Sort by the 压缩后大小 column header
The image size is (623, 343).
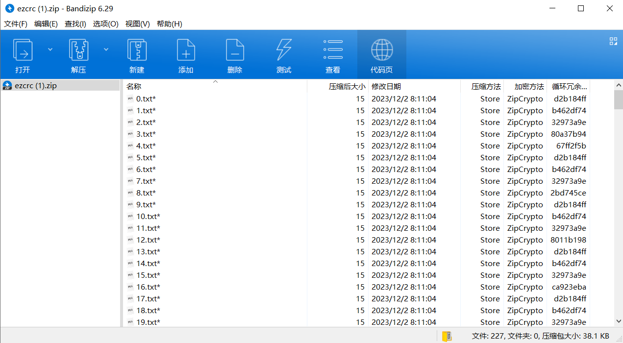338,86
